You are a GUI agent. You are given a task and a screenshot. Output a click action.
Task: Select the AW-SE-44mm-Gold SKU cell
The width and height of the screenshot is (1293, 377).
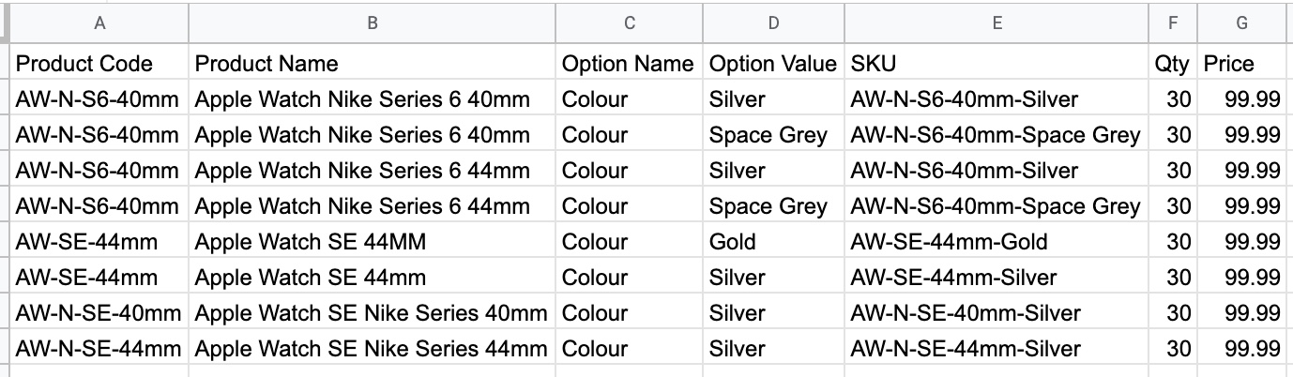click(949, 242)
